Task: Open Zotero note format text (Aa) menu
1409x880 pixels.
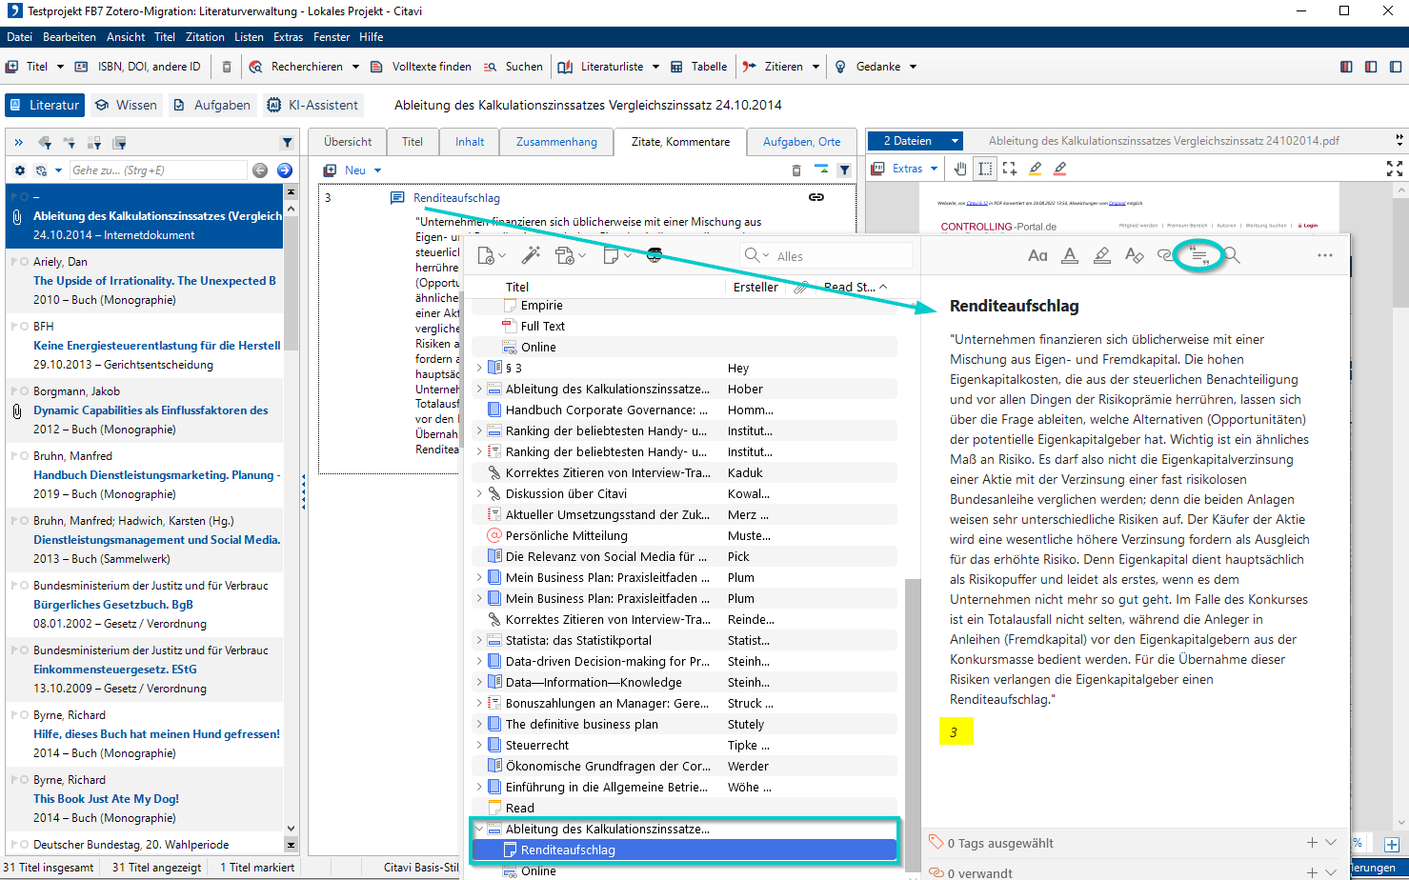Action: (1037, 255)
